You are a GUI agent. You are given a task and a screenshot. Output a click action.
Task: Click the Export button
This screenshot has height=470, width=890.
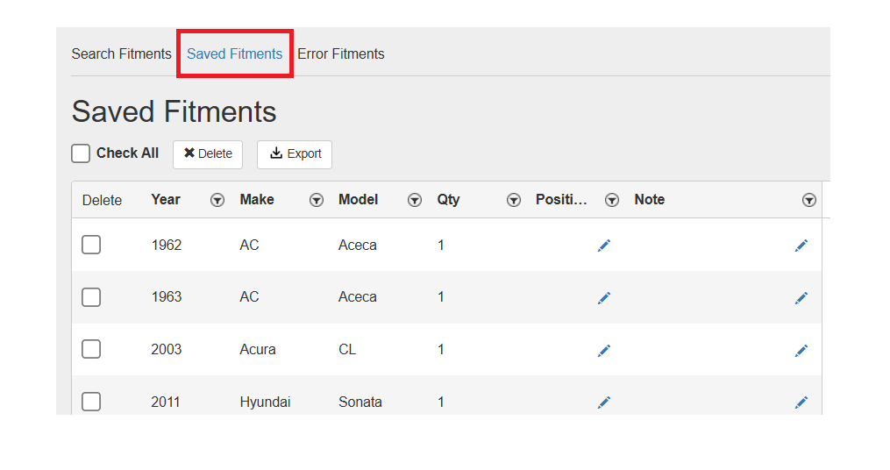pyautogui.click(x=295, y=154)
